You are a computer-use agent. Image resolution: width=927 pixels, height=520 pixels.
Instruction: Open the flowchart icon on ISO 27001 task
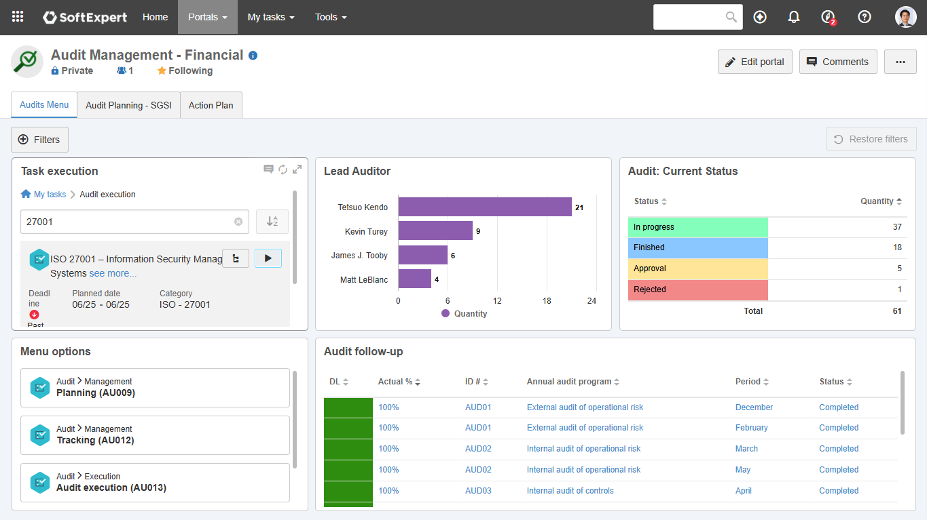point(236,258)
